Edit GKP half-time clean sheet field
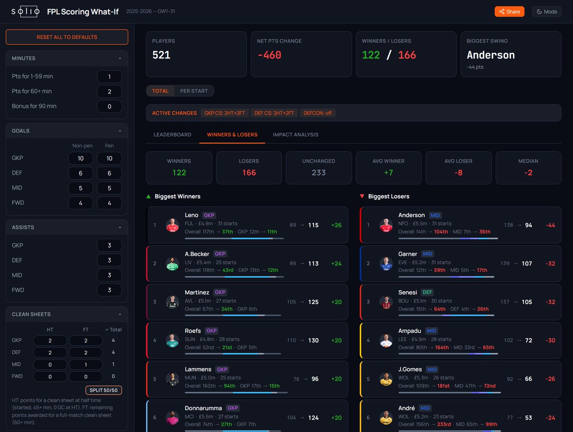Image resolution: width=573 pixels, height=432 pixels. tap(50, 340)
